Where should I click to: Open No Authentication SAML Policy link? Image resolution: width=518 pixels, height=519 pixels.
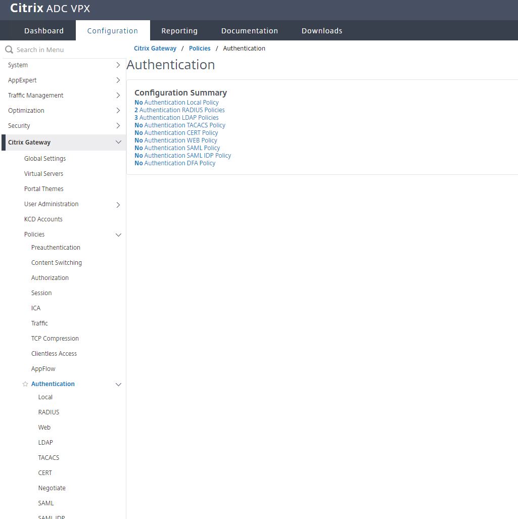point(177,148)
